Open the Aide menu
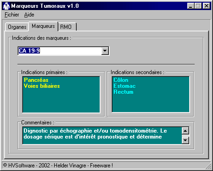 pyautogui.click(x=29, y=15)
